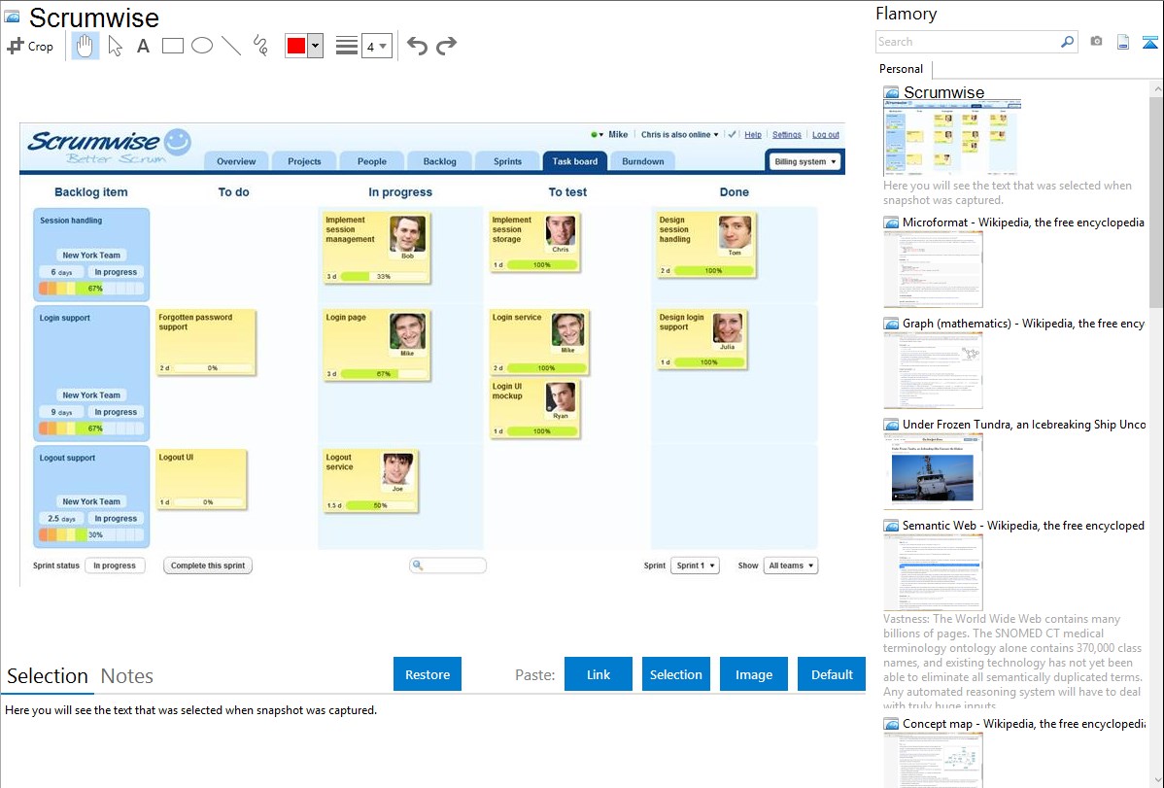Click the snapshot icon beside Semantic Web
The width and height of the screenshot is (1164, 788).
point(891,525)
